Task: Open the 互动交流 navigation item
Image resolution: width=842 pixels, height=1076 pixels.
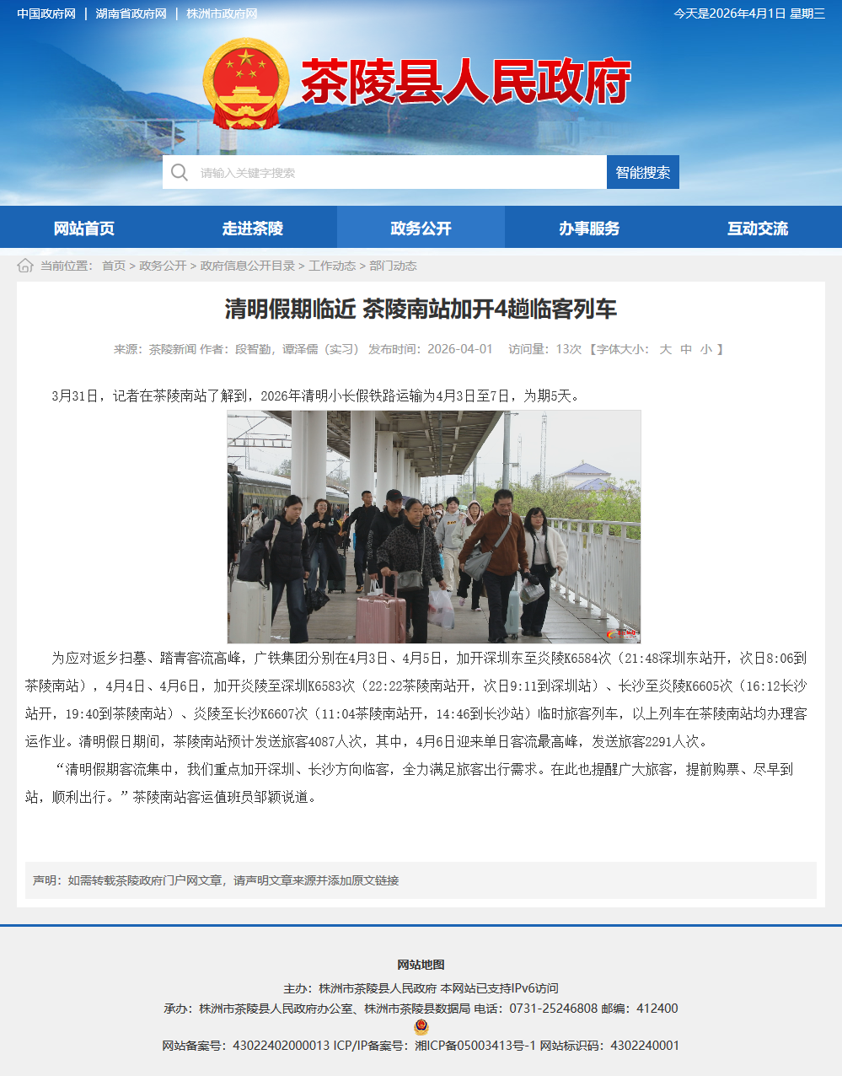Action: 758,228
